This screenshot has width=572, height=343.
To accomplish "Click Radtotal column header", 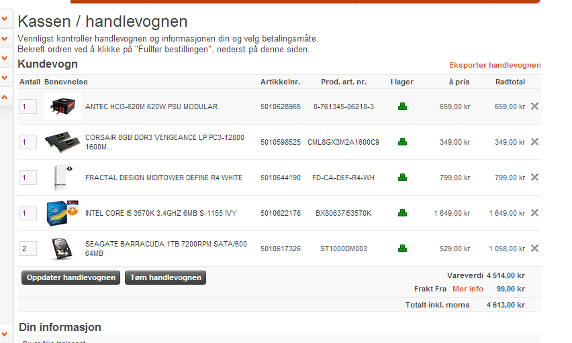I will (x=510, y=82).
